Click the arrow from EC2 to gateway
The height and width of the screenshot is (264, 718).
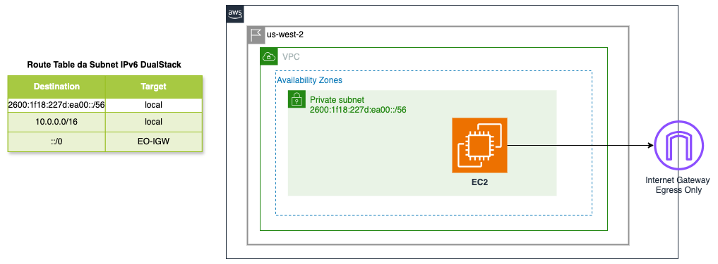coord(580,145)
